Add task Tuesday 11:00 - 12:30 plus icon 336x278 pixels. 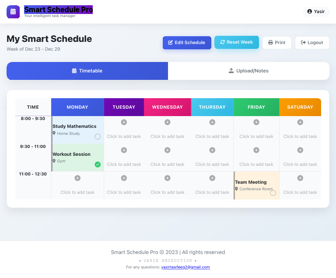124,178
